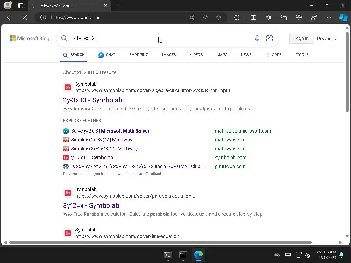
Task: Switch to the MAPS tab
Action: 222,55
